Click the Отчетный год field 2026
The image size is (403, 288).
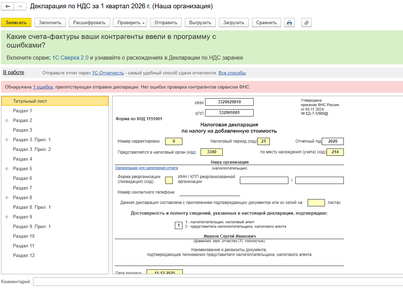coord(332,141)
